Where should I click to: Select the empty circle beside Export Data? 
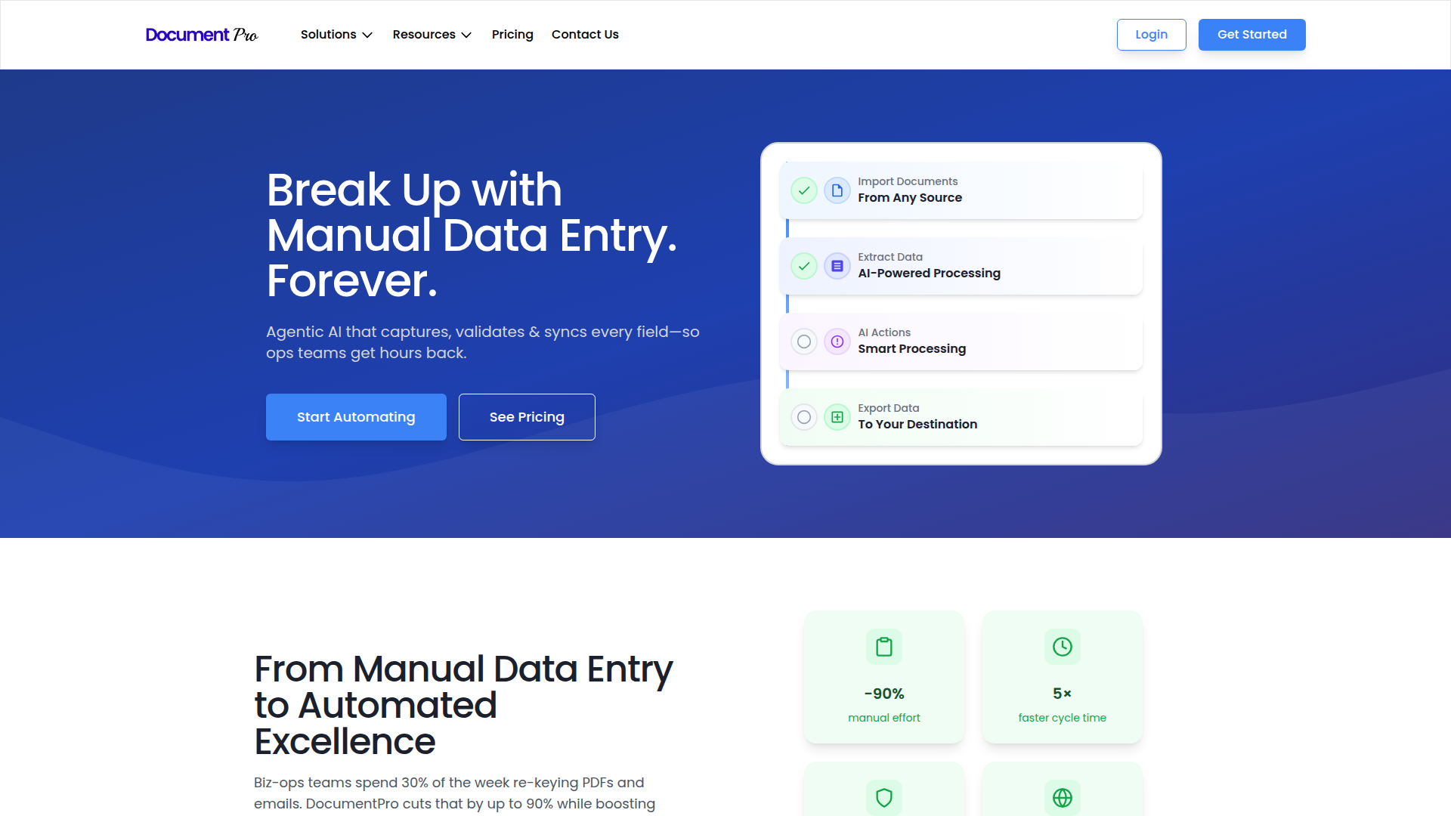[804, 417]
